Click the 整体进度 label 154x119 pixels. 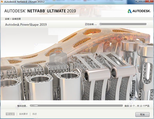pyautogui.click(x=22, y=106)
